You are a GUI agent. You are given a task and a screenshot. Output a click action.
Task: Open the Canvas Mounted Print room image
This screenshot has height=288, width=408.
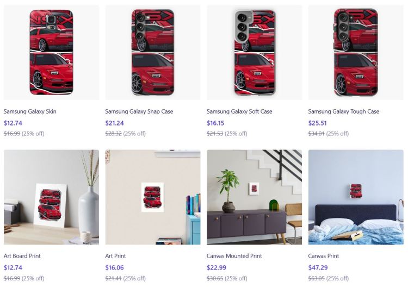(254, 197)
